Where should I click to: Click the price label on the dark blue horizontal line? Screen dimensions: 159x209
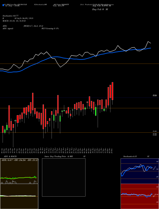pyautogui.click(x=155, y=95)
